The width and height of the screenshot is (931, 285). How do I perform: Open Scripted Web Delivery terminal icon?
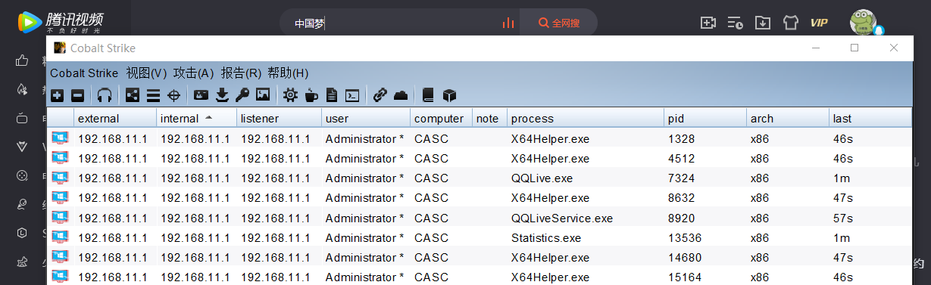pos(351,95)
